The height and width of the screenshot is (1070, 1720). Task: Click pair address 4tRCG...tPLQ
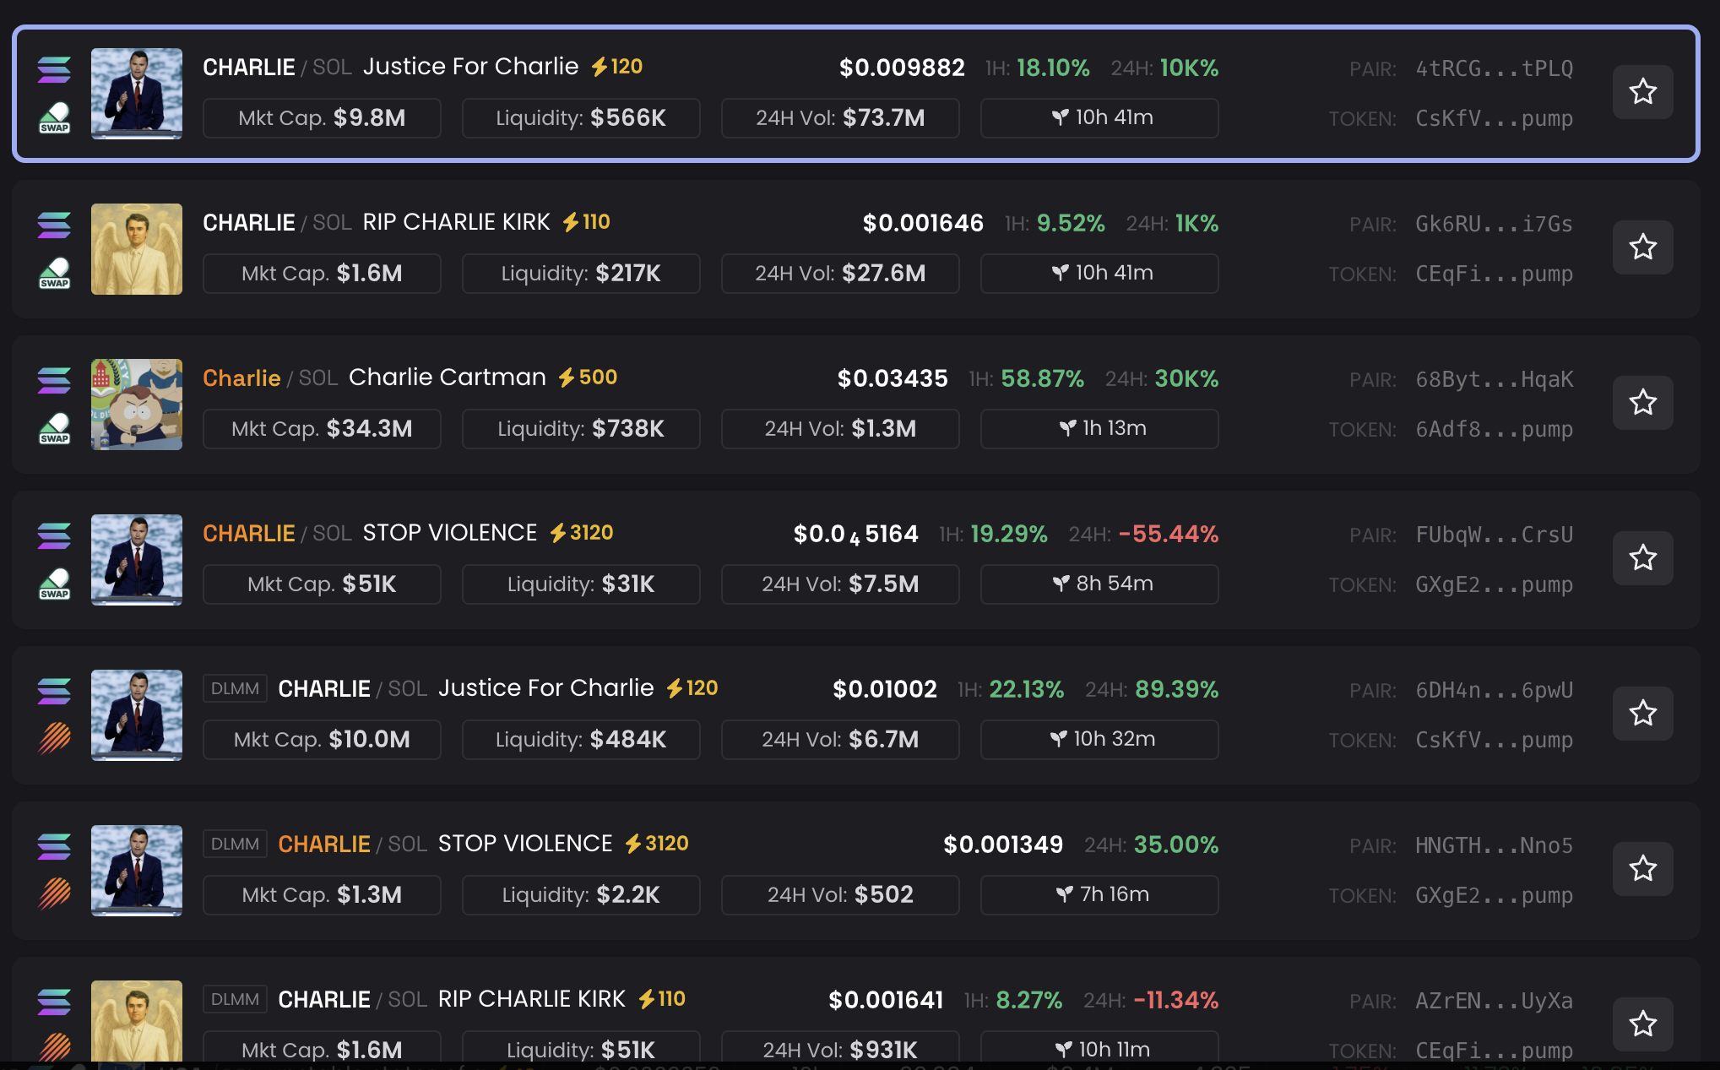click(1494, 68)
